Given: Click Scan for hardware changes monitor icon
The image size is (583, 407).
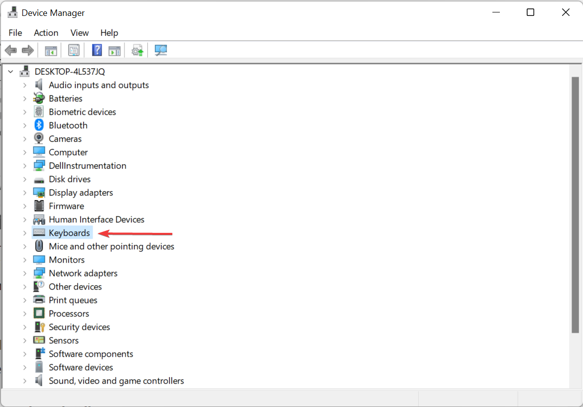Looking at the screenshot, I should coord(161,50).
